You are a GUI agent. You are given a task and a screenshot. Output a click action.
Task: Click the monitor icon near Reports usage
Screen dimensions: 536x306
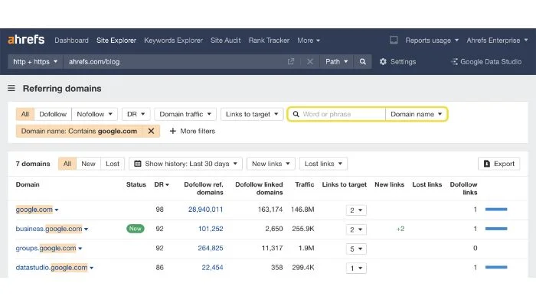[x=394, y=41]
